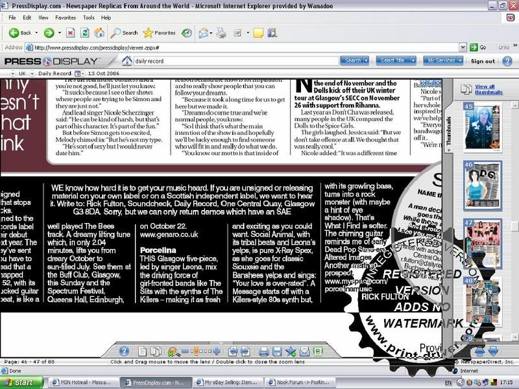Click the Go button

(479, 47)
